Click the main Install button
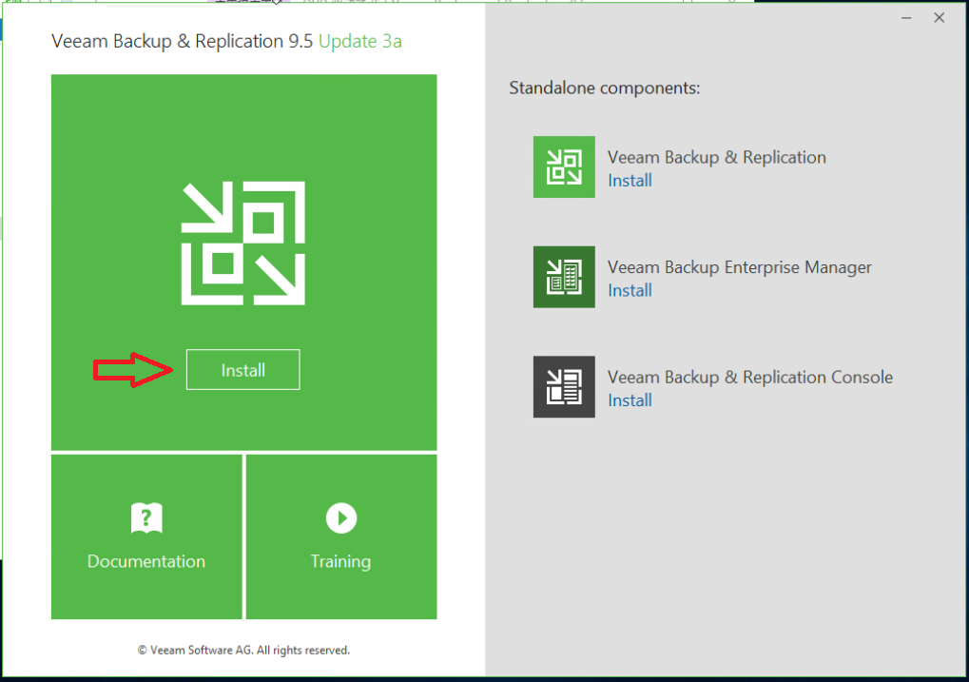This screenshot has width=969, height=682. [x=242, y=370]
